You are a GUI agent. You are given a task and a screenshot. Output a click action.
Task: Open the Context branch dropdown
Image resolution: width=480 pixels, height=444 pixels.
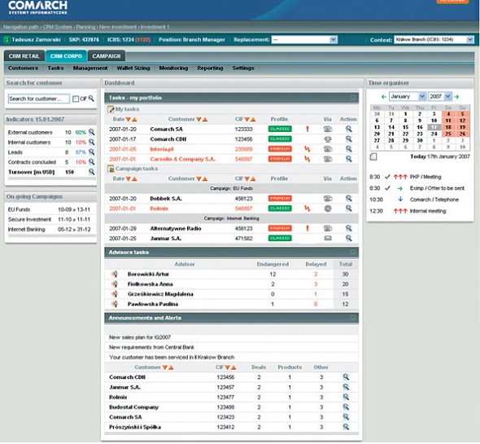pyautogui.click(x=469, y=40)
